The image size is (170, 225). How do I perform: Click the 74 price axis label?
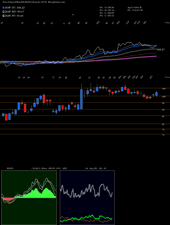(x=163, y=135)
